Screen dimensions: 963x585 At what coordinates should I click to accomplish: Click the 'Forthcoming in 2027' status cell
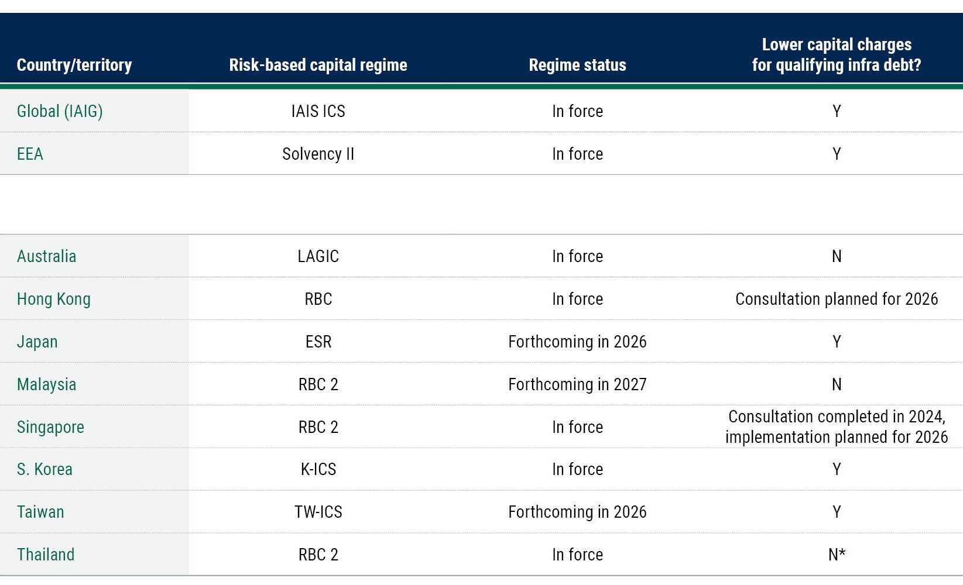(x=577, y=384)
